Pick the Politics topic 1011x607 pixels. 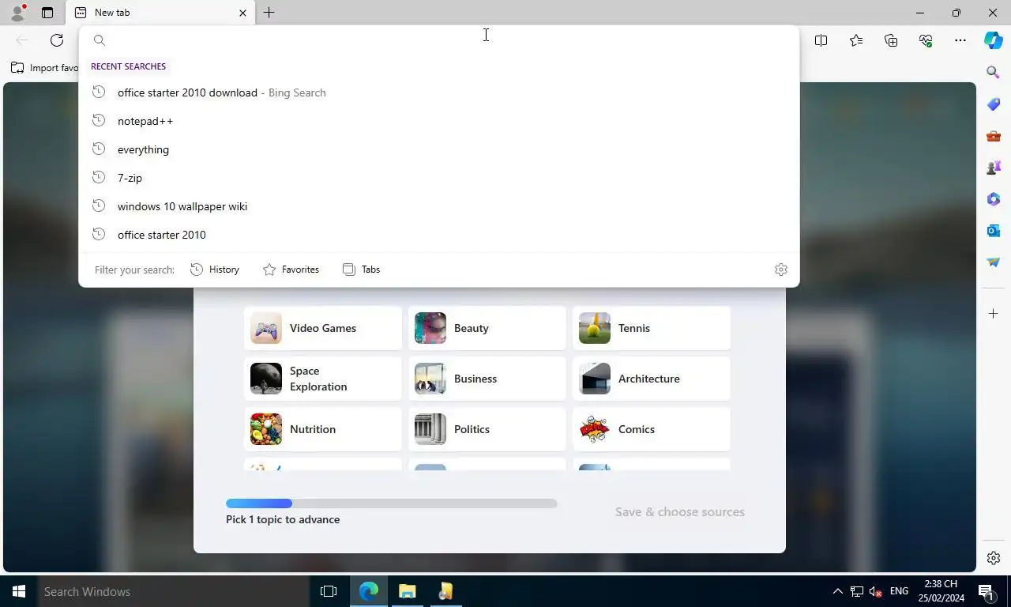pyautogui.click(x=487, y=429)
